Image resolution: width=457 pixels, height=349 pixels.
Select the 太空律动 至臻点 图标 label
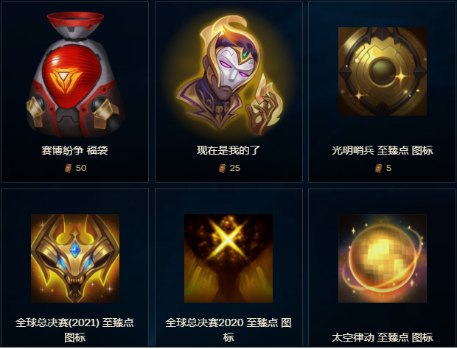(x=383, y=337)
